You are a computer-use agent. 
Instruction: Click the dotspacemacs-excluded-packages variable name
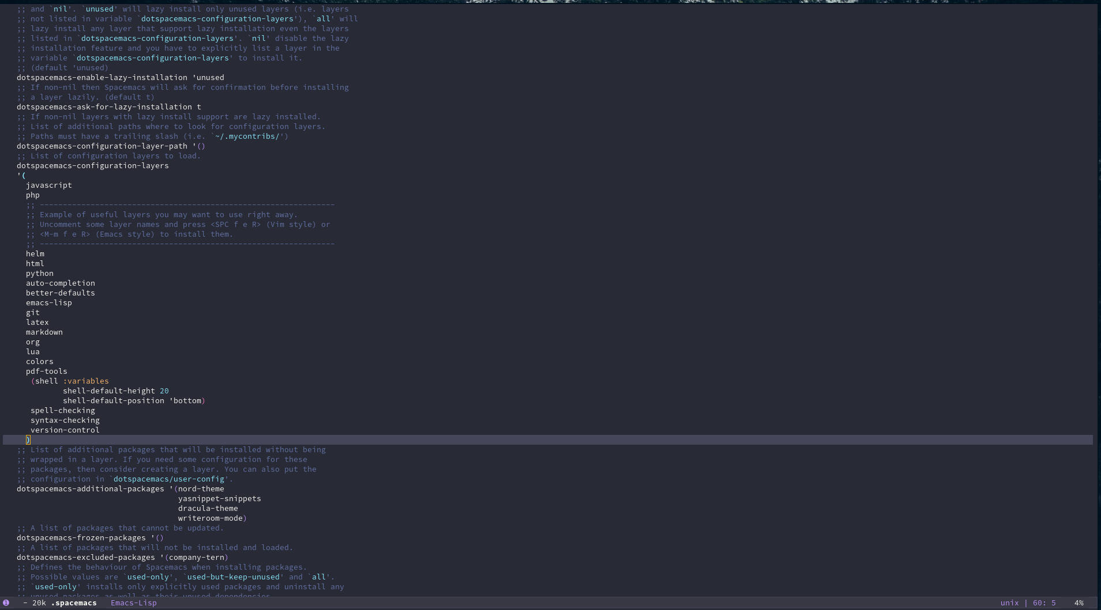pos(86,557)
